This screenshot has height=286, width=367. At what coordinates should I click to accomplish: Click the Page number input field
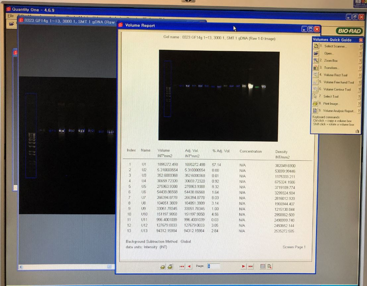214,266
